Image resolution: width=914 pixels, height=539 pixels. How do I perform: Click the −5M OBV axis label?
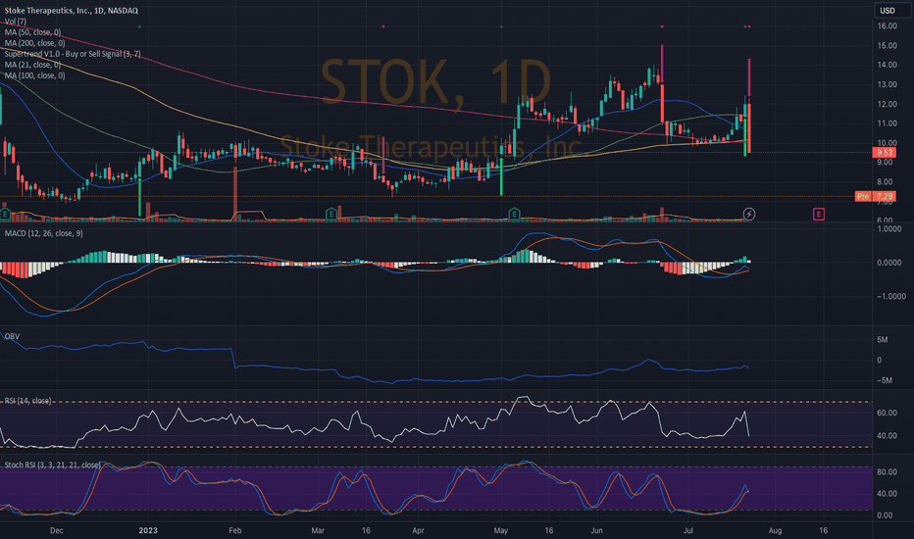[x=885, y=380]
